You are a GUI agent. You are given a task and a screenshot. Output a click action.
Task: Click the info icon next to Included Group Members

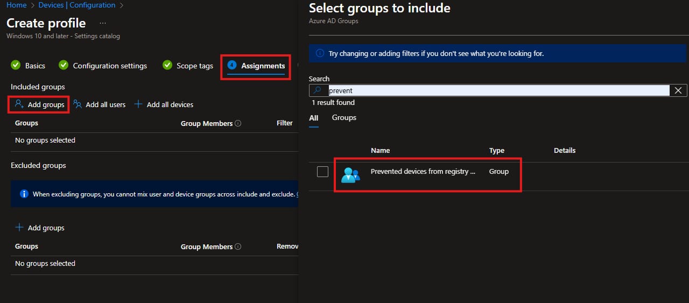click(x=238, y=123)
